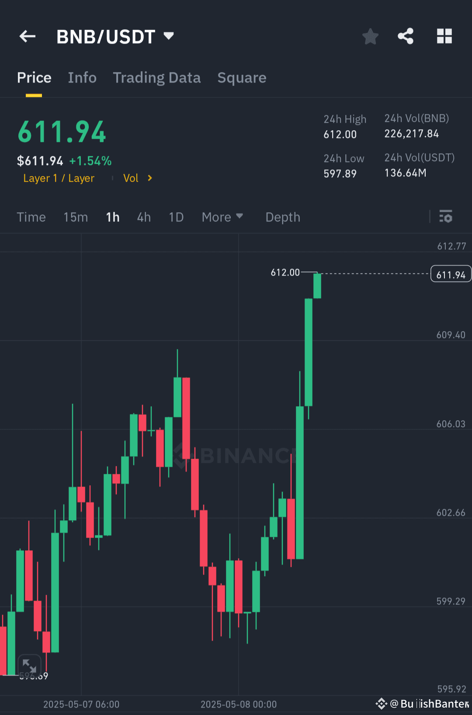This screenshot has width=472, height=715.
Task: Switch to the 15m candle interval
Action: coord(75,217)
